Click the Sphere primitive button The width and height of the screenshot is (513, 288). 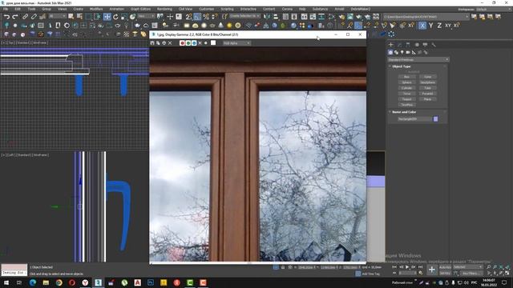pos(406,82)
